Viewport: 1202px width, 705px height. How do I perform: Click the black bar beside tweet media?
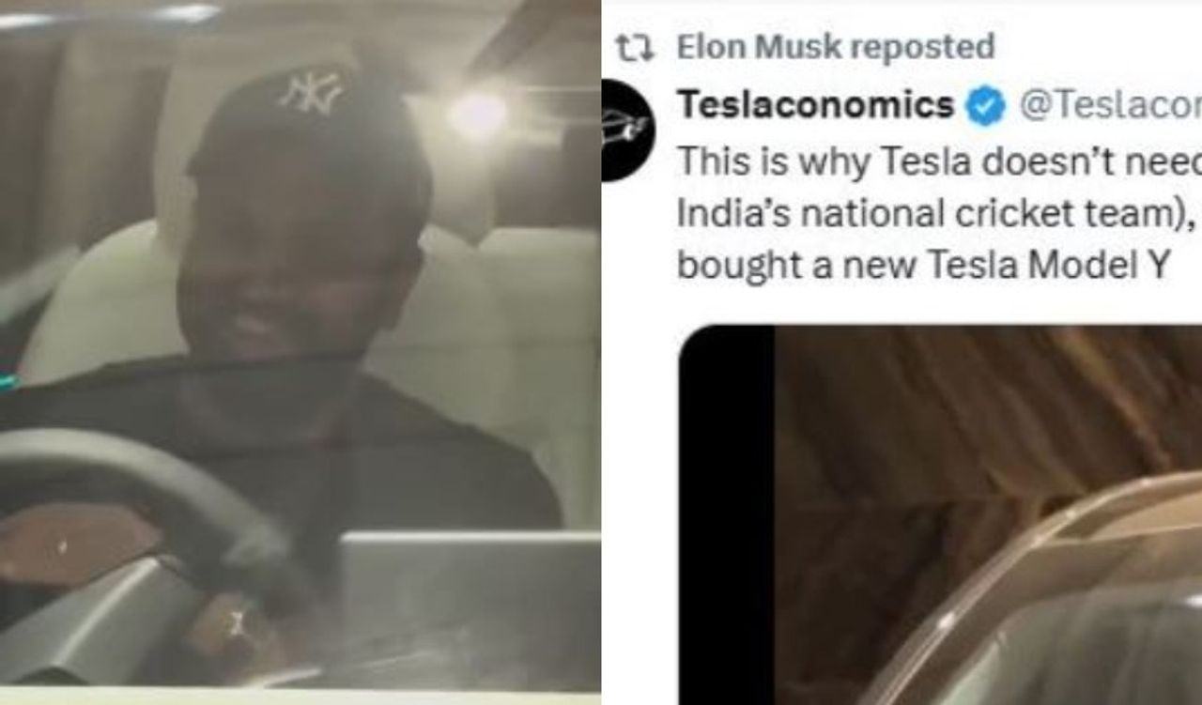coord(727,514)
